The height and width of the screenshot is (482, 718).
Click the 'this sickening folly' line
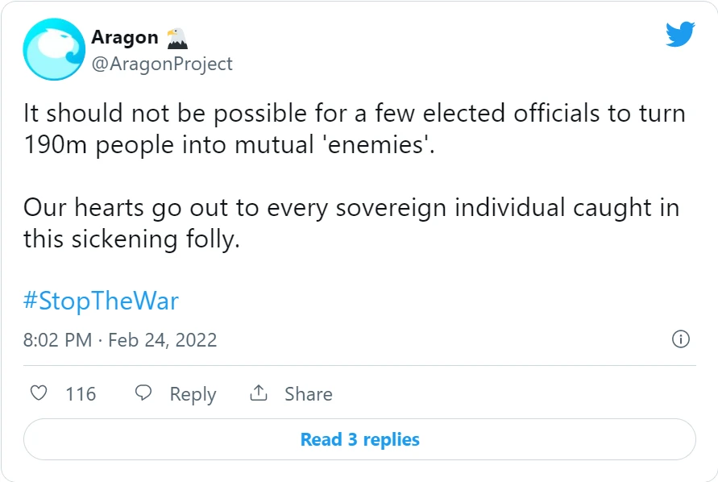[132, 239]
